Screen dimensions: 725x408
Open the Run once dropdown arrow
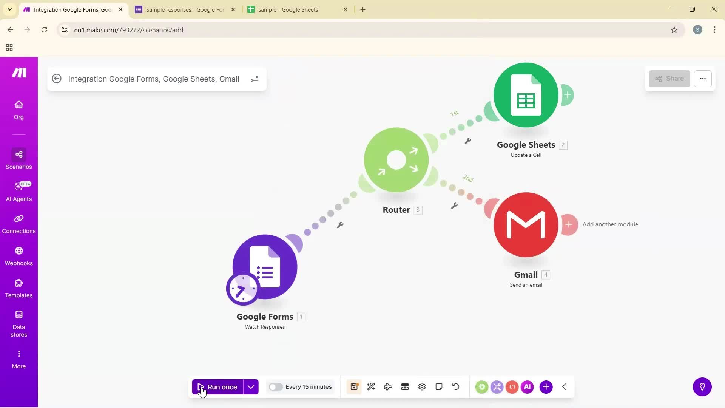[x=251, y=386]
